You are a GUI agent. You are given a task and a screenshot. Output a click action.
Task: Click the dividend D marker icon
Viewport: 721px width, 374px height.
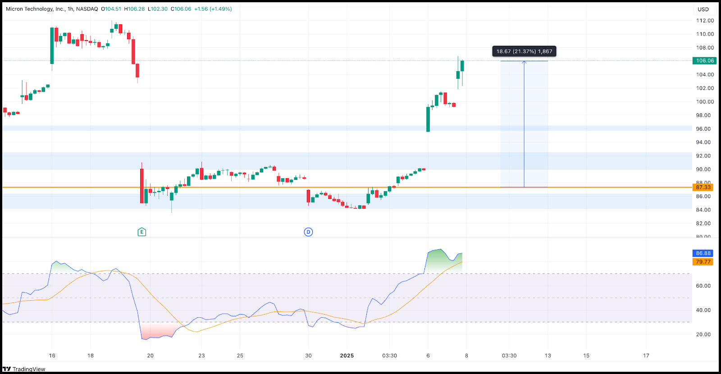[x=308, y=232]
